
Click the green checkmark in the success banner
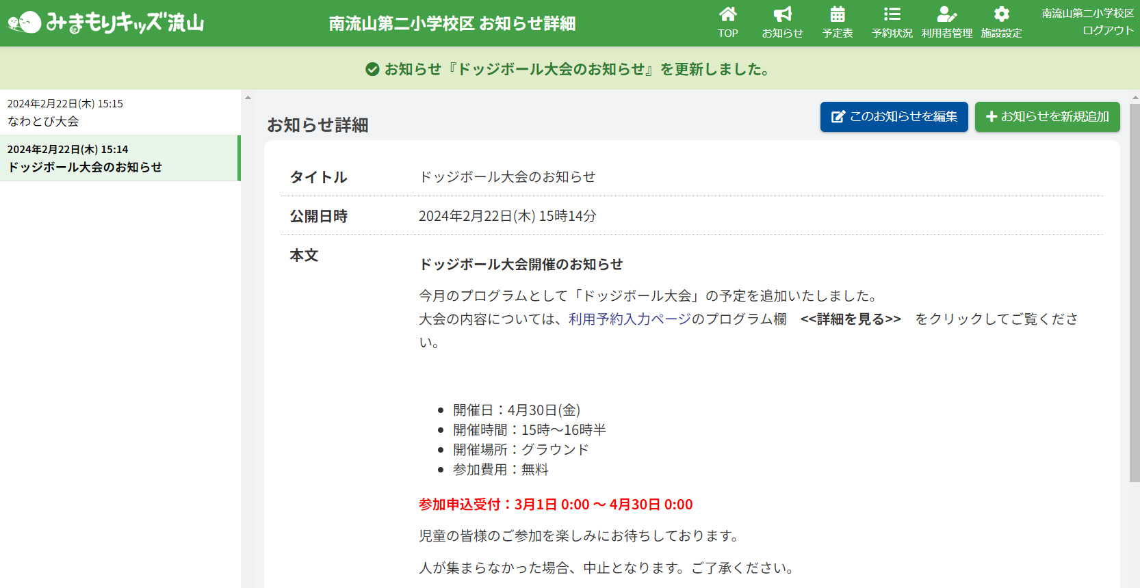pyautogui.click(x=372, y=69)
